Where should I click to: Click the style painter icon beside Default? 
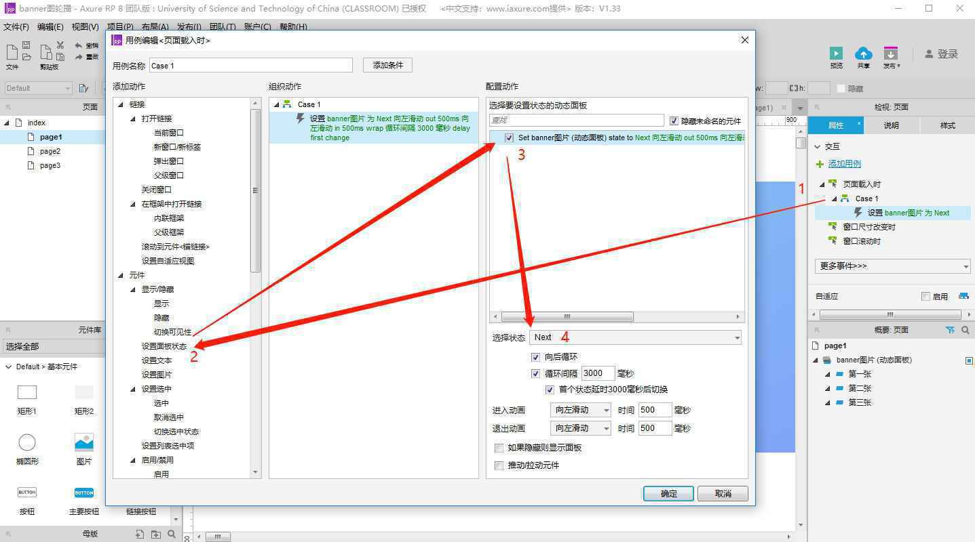pos(84,88)
